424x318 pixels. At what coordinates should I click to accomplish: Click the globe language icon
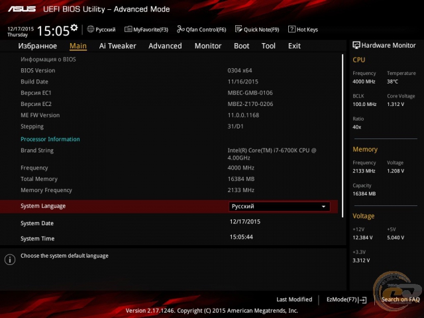pyautogui.click(x=91, y=29)
